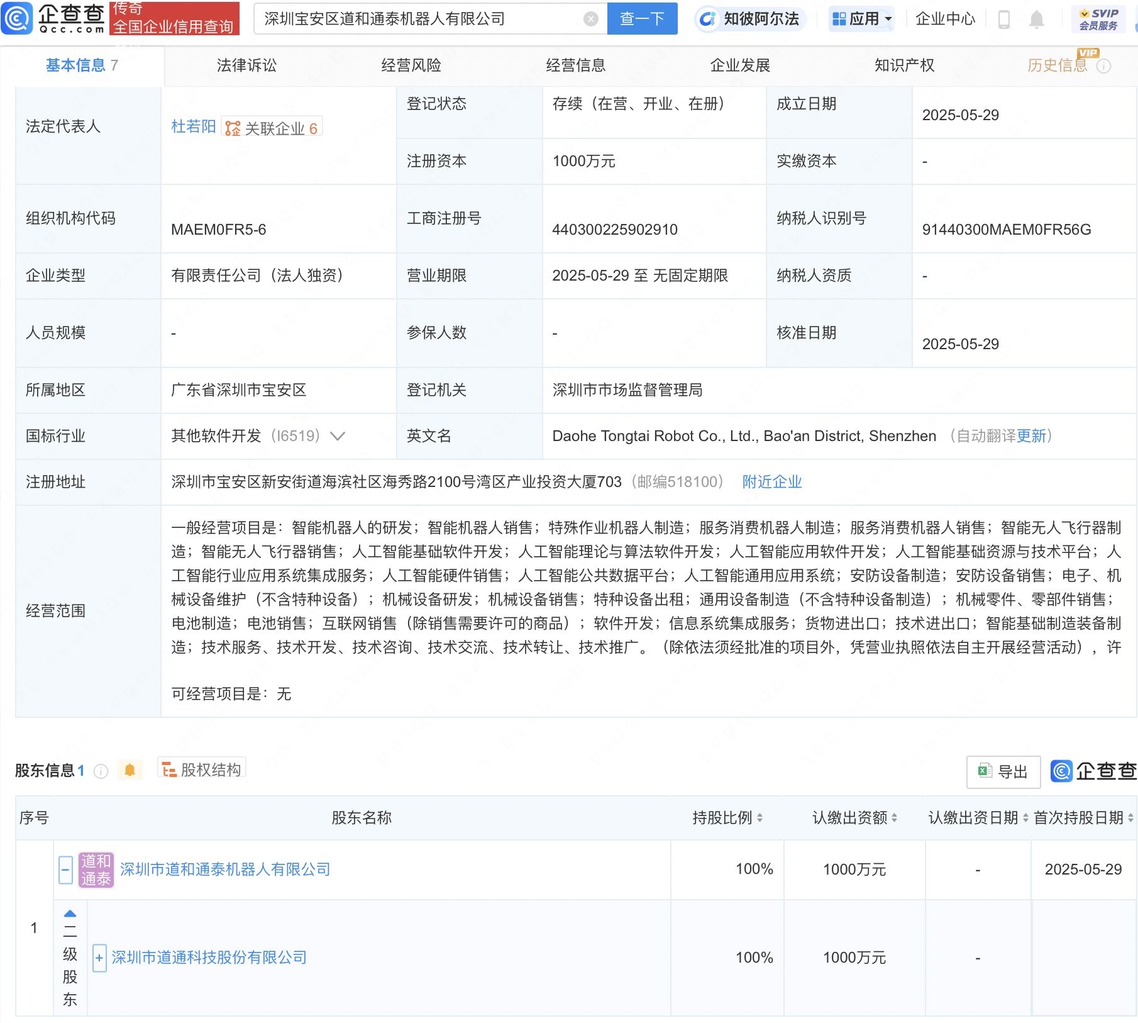The height and width of the screenshot is (1023, 1138).
Task: Click 道和通泰 company logo badge
Action: click(x=96, y=870)
